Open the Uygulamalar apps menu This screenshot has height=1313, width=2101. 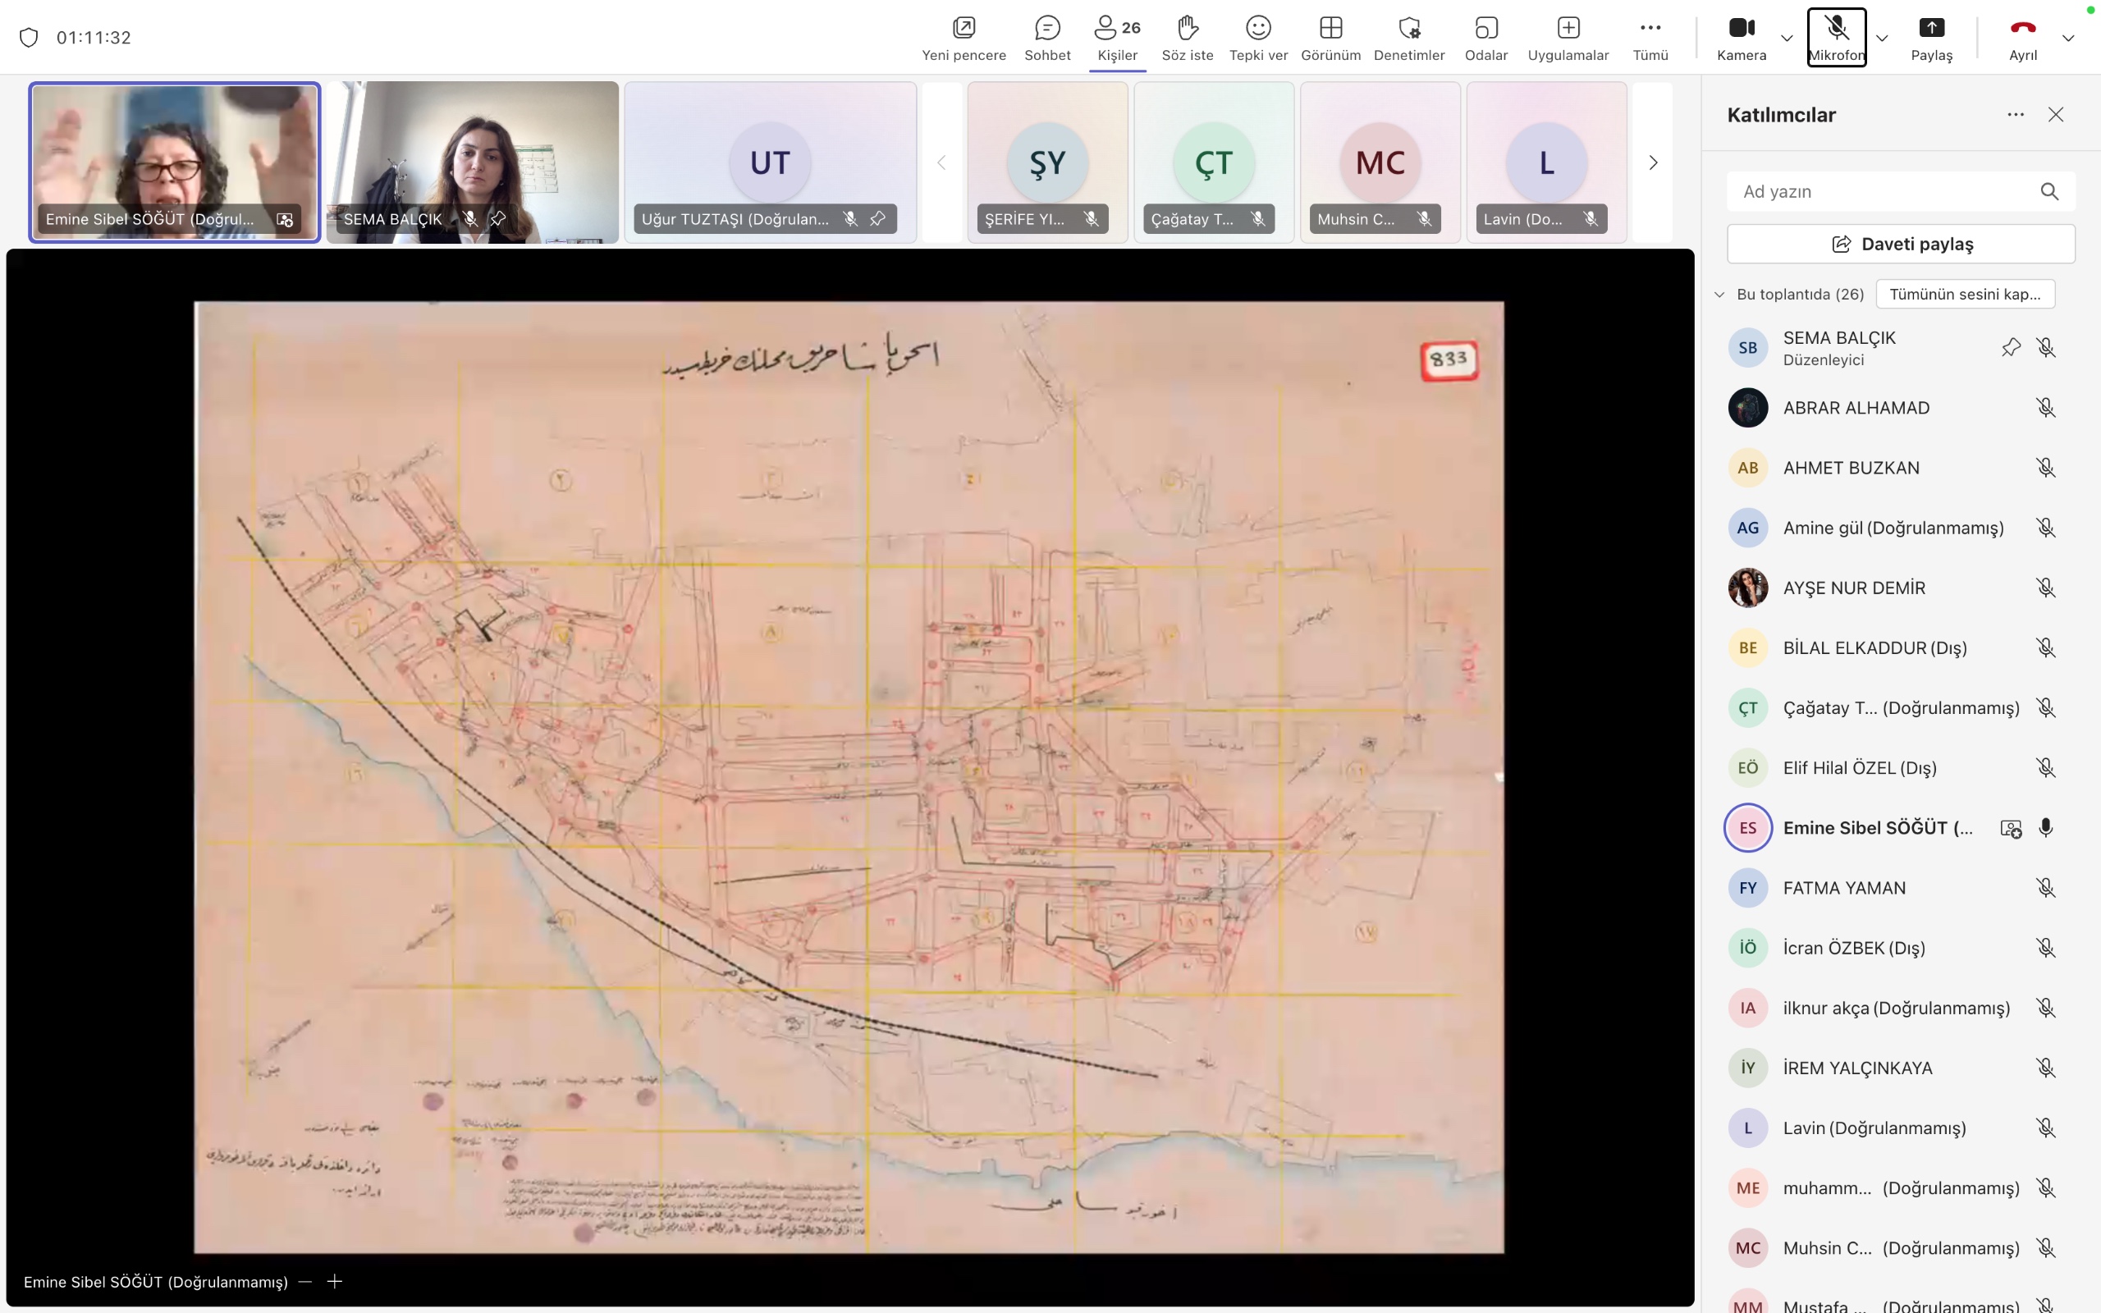click(1568, 38)
